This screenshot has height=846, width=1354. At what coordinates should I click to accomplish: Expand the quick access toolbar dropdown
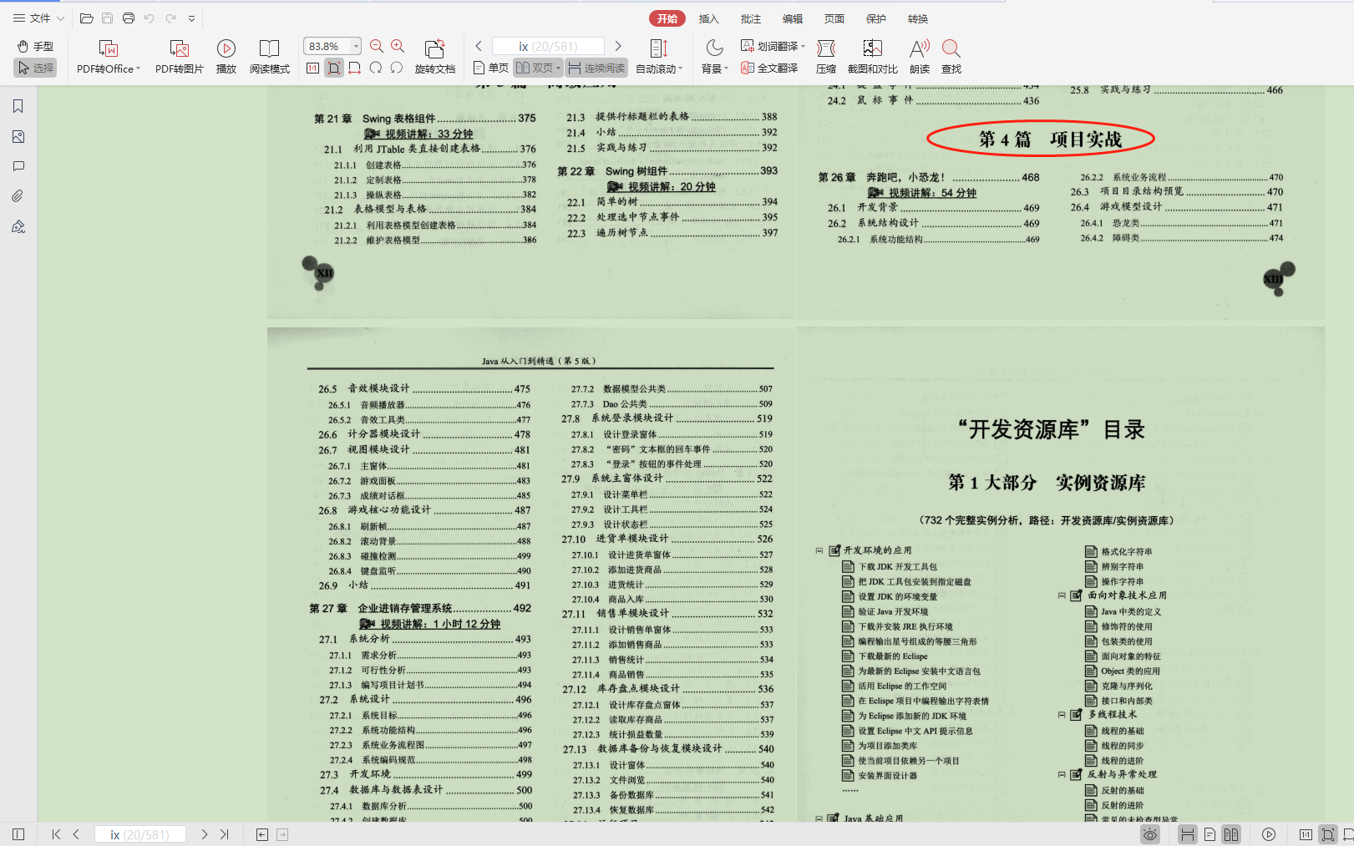point(191,18)
